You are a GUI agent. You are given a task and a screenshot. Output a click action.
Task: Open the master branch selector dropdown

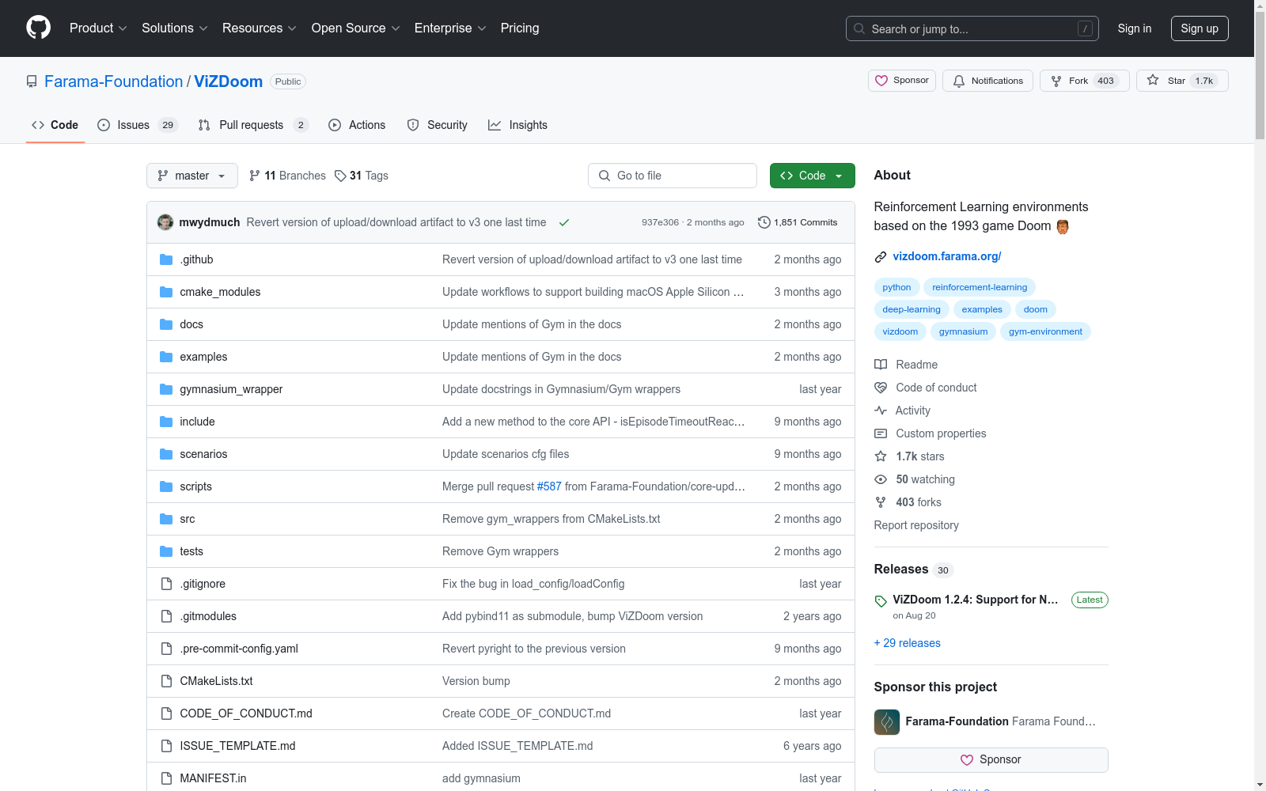[x=192, y=176]
